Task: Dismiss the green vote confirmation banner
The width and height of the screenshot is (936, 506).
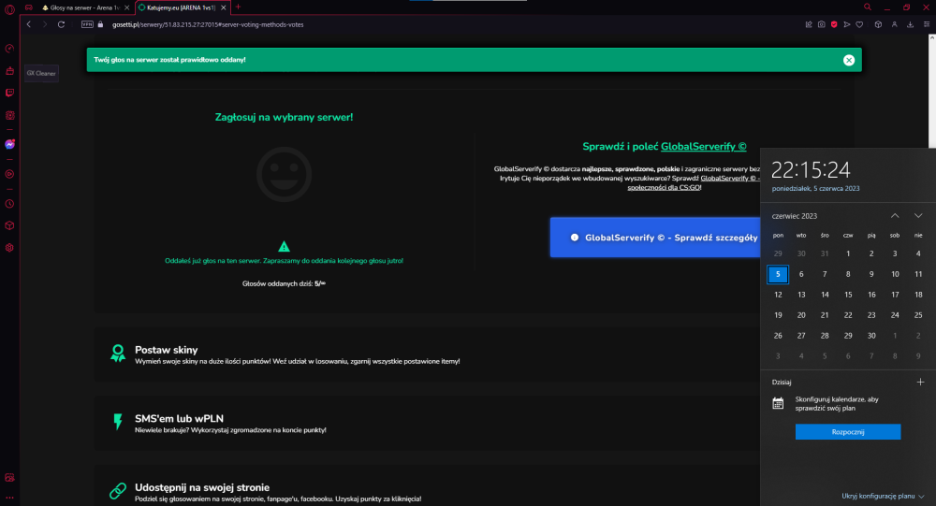Action: coord(849,60)
